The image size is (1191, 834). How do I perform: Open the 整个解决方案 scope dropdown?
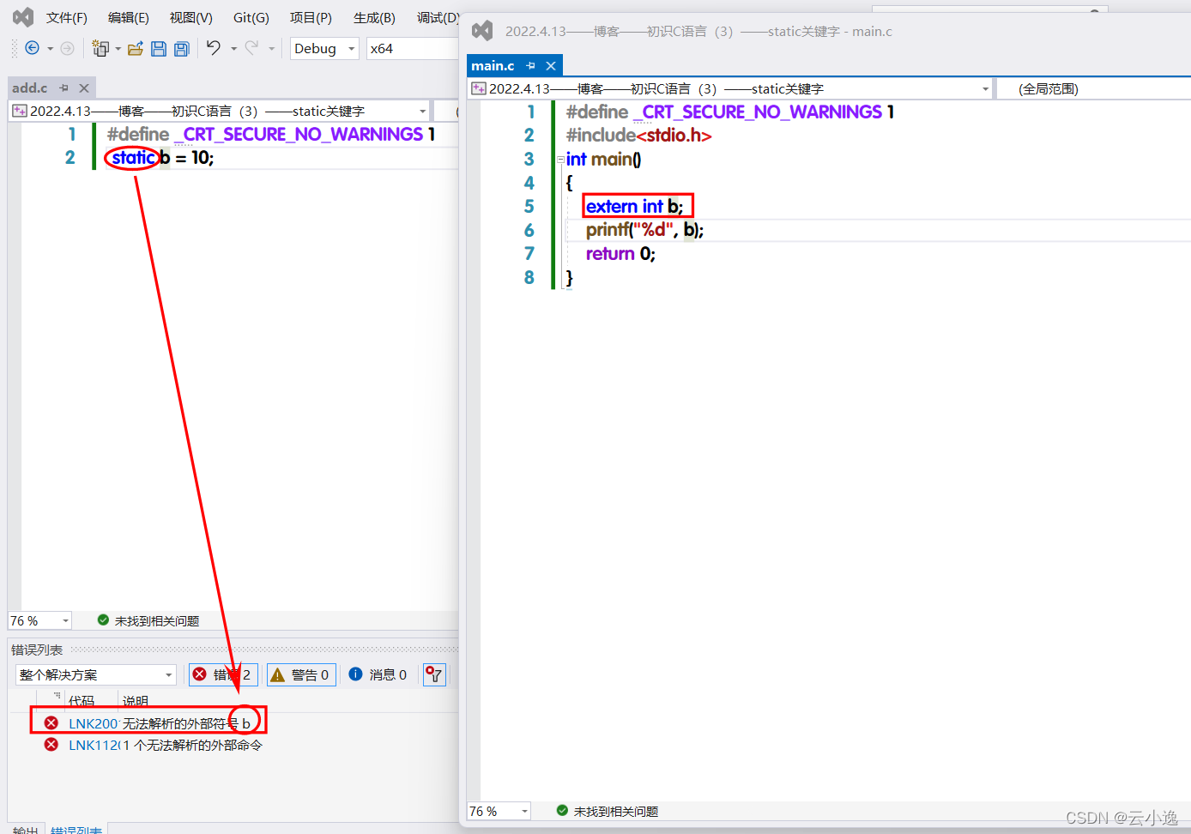point(96,674)
